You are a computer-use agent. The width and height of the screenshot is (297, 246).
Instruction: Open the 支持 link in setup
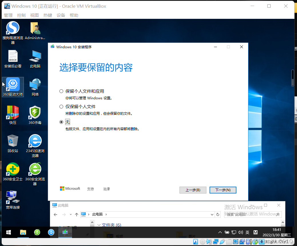pos(90,189)
